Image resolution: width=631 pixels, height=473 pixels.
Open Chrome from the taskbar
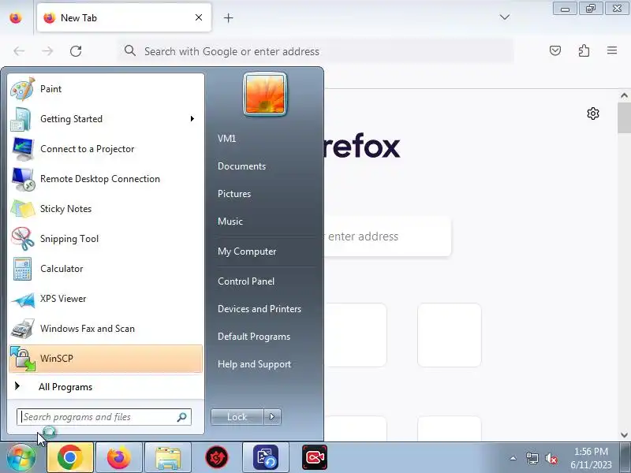point(70,458)
